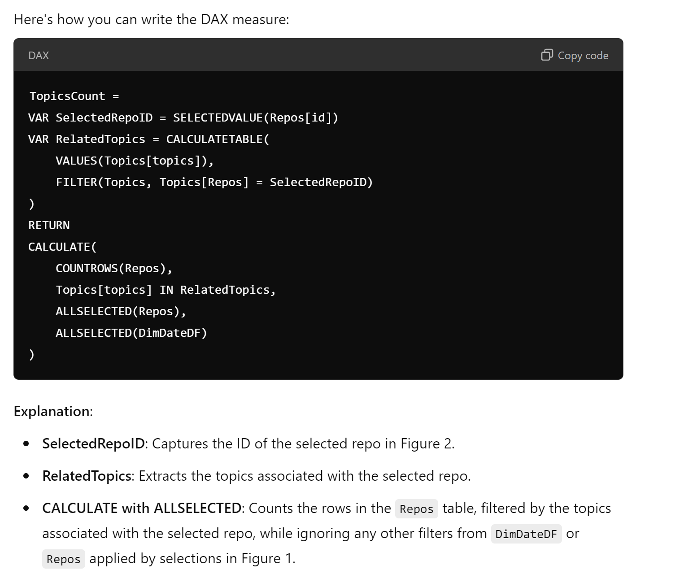Click the Repos chip before "applied by selections"
The height and width of the screenshot is (574, 675).
pyautogui.click(x=63, y=559)
